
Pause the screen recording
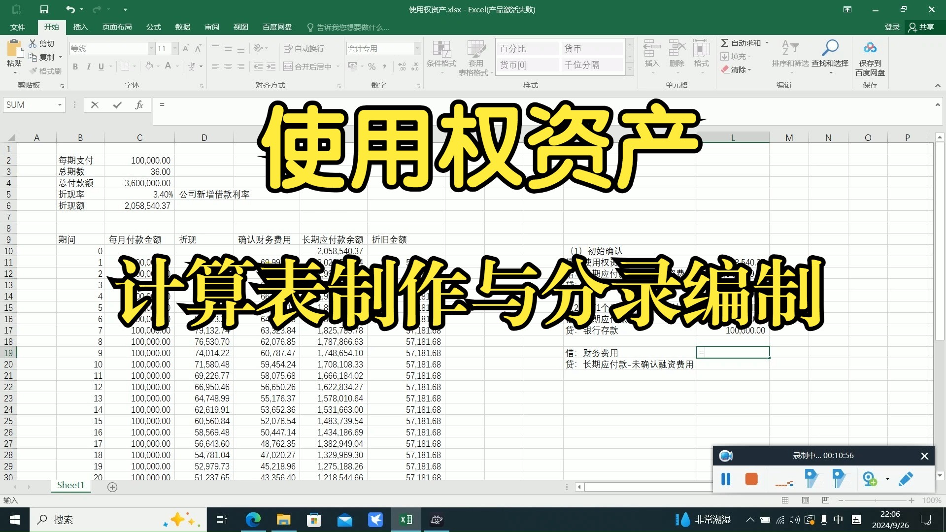click(726, 479)
